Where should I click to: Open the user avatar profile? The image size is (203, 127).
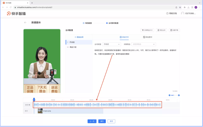tap(182, 13)
